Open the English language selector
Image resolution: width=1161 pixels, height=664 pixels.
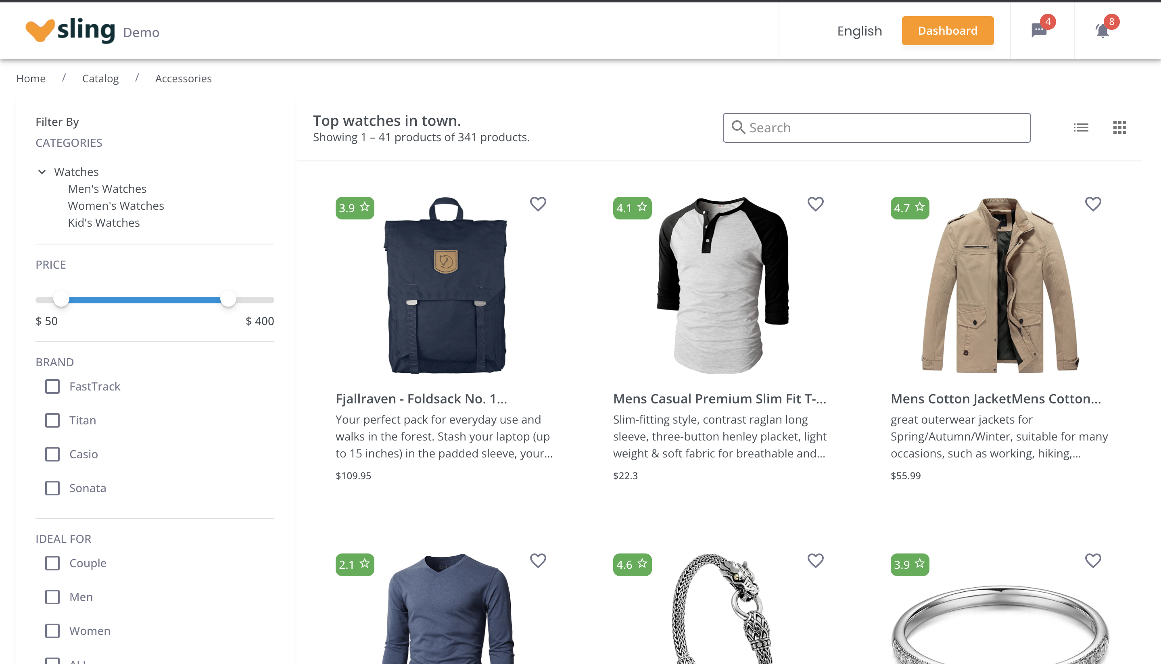click(x=860, y=31)
